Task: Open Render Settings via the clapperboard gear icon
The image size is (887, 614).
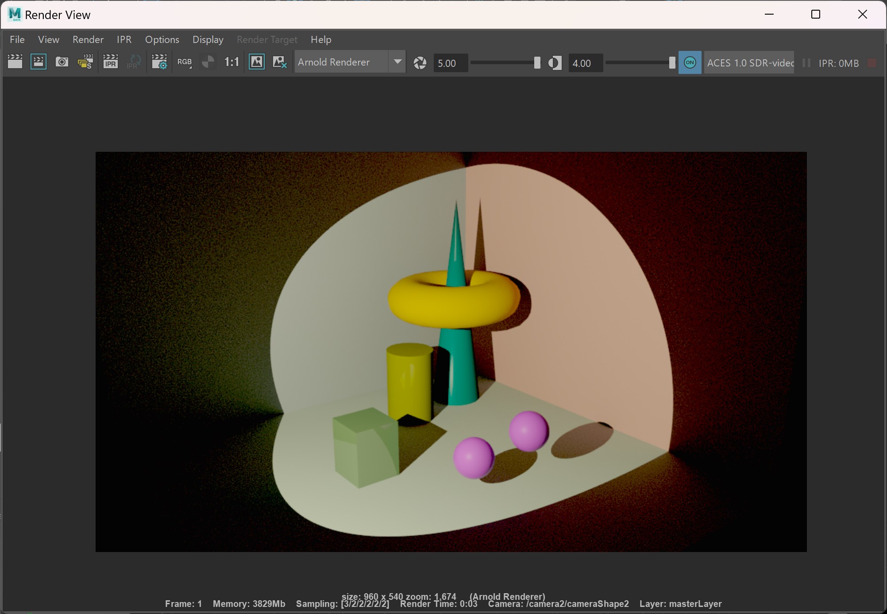Action: [159, 62]
